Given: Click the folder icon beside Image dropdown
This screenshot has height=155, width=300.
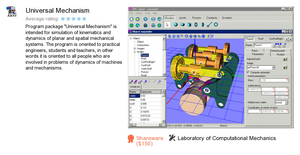Looking at the screenshot, I should click(285, 67).
